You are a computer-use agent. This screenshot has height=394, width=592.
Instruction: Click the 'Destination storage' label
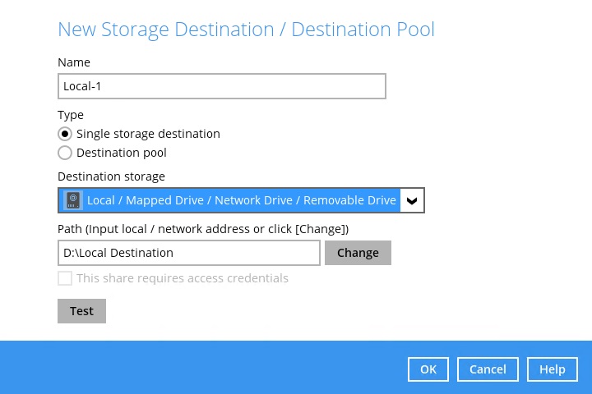[x=111, y=176]
